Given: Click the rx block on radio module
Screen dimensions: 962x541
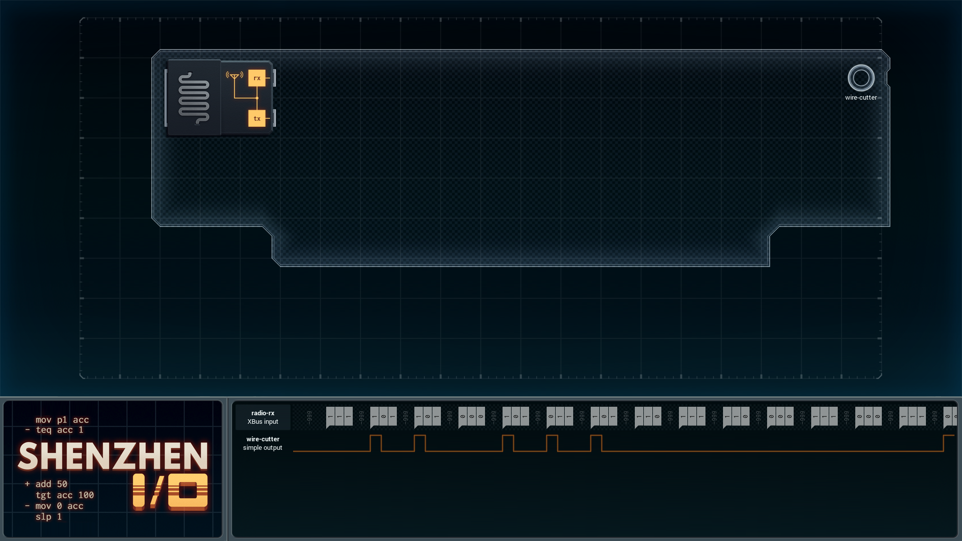Looking at the screenshot, I should click(257, 78).
